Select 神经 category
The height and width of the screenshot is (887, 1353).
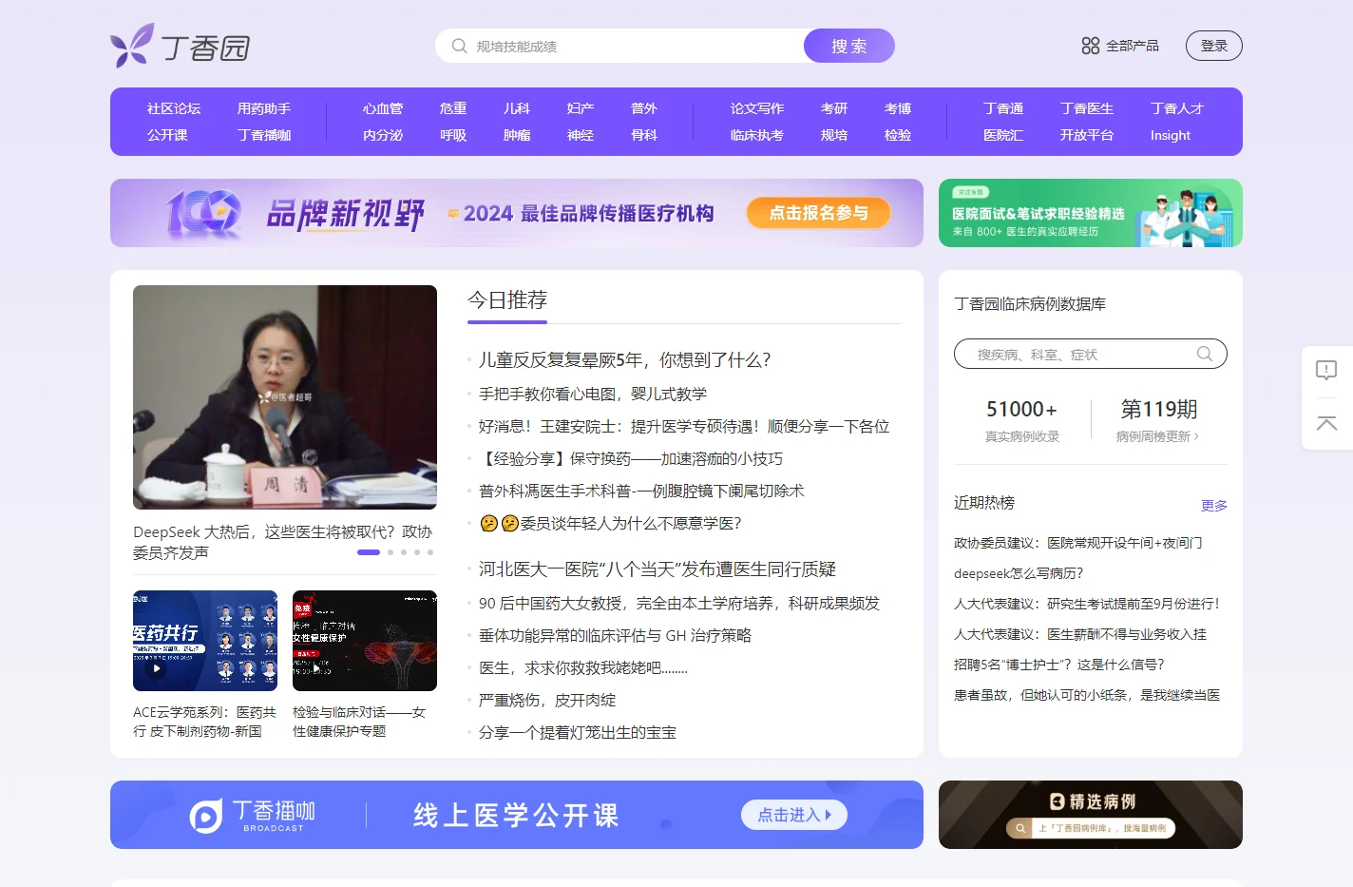(581, 135)
